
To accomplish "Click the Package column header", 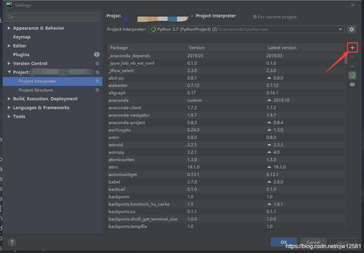I will tap(147, 48).
